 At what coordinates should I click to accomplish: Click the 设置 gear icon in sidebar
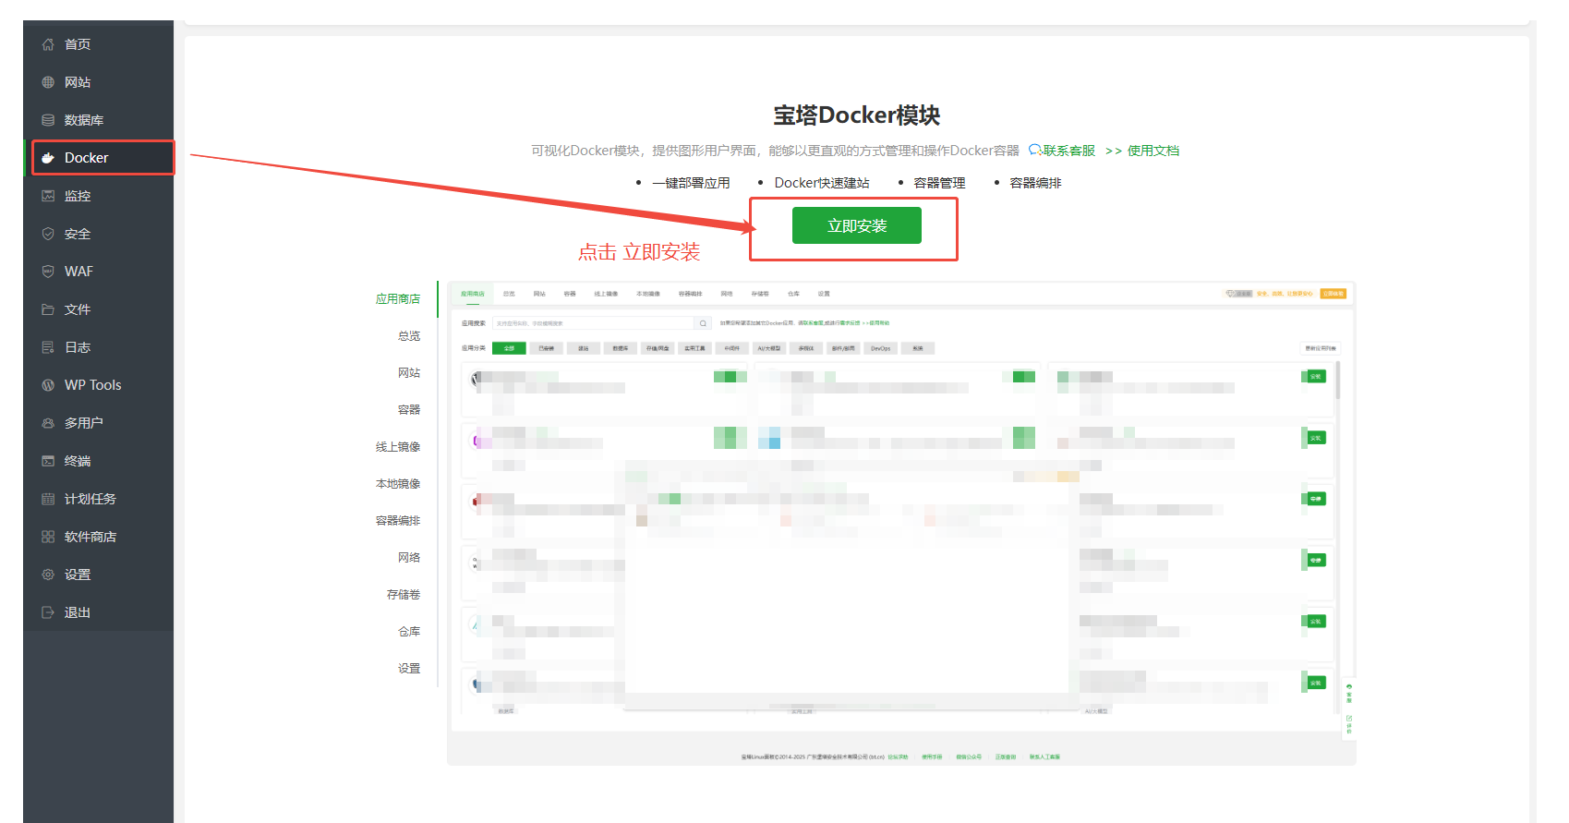pyautogui.click(x=48, y=575)
